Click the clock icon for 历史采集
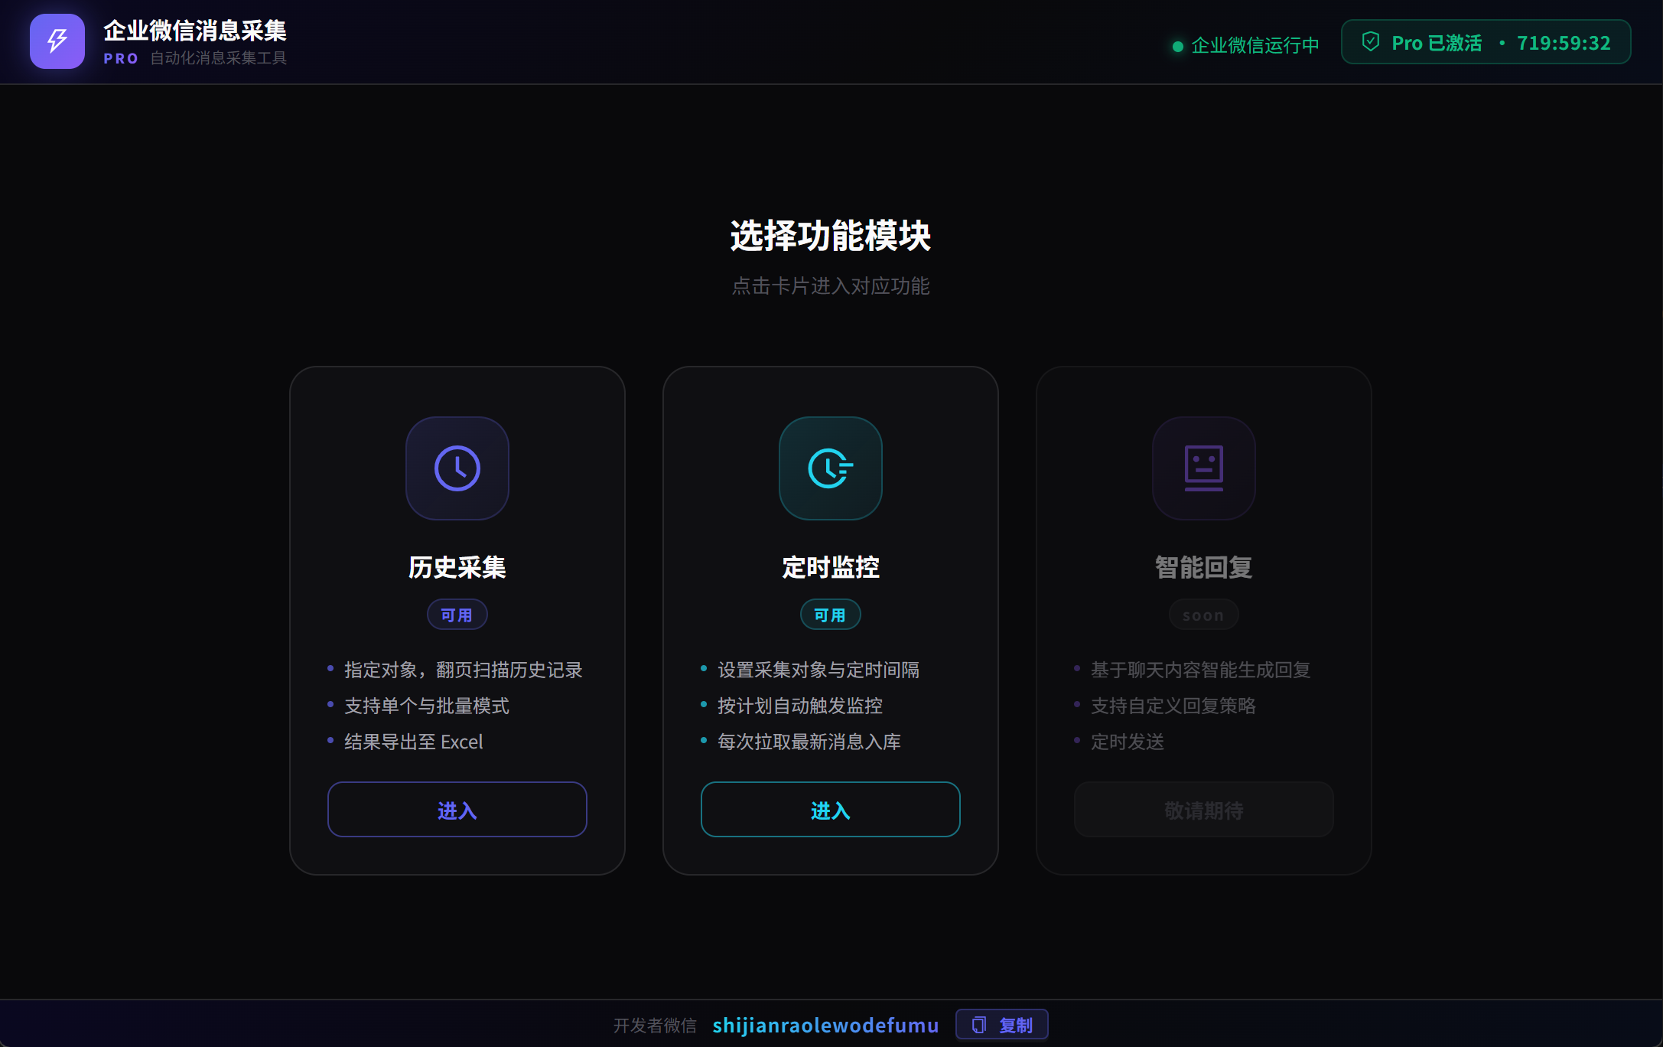Screen dimensions: 1663x1047 457,468
